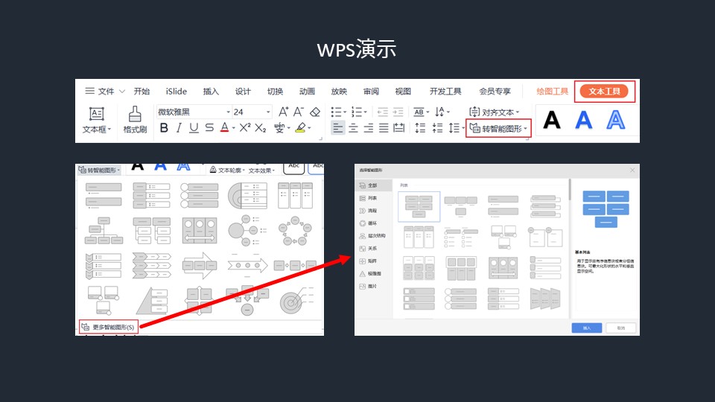Select the 文本工具 tab
This screenshot has height=402, width=715.
click(x=604, y=91)
